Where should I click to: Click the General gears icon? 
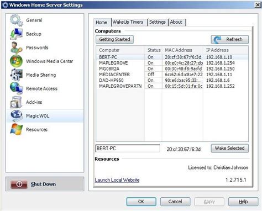coord(17,20)
